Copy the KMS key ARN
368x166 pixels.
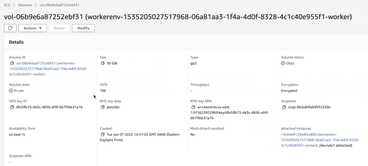point(193,107)
